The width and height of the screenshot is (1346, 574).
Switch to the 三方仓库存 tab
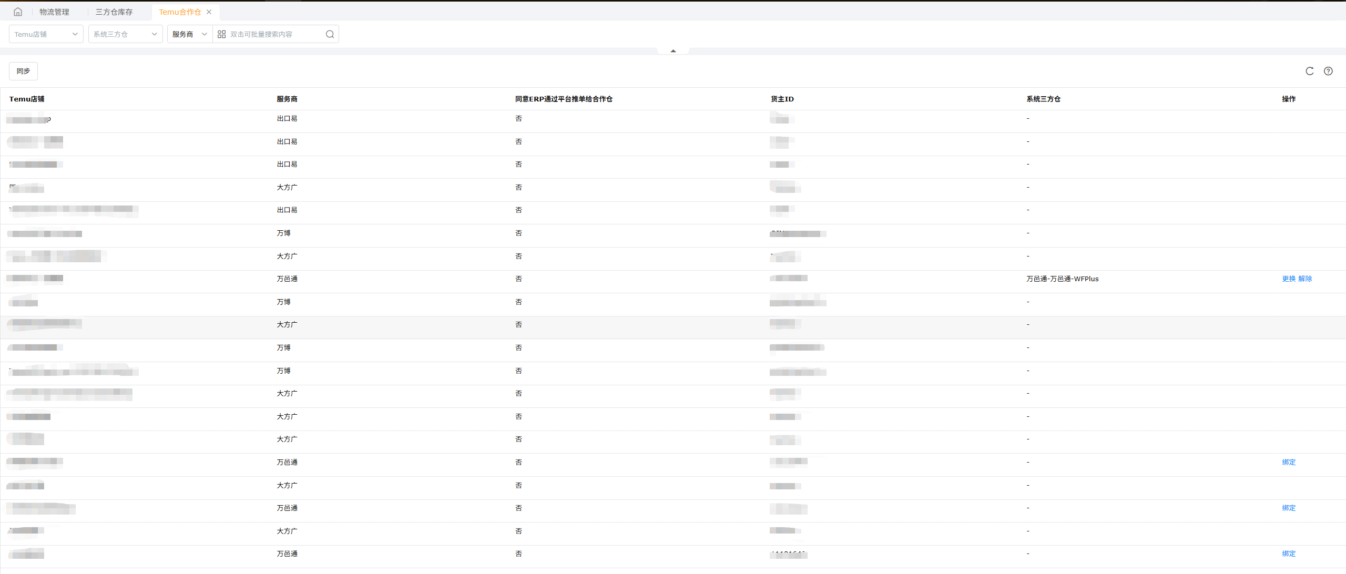pos(114,12)
